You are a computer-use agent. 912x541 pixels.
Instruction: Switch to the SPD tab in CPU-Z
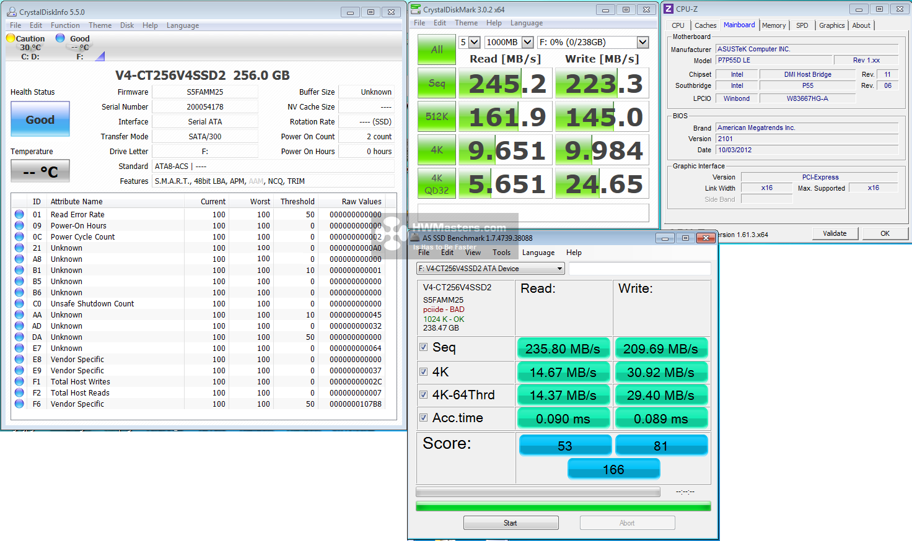pos(802,25)
